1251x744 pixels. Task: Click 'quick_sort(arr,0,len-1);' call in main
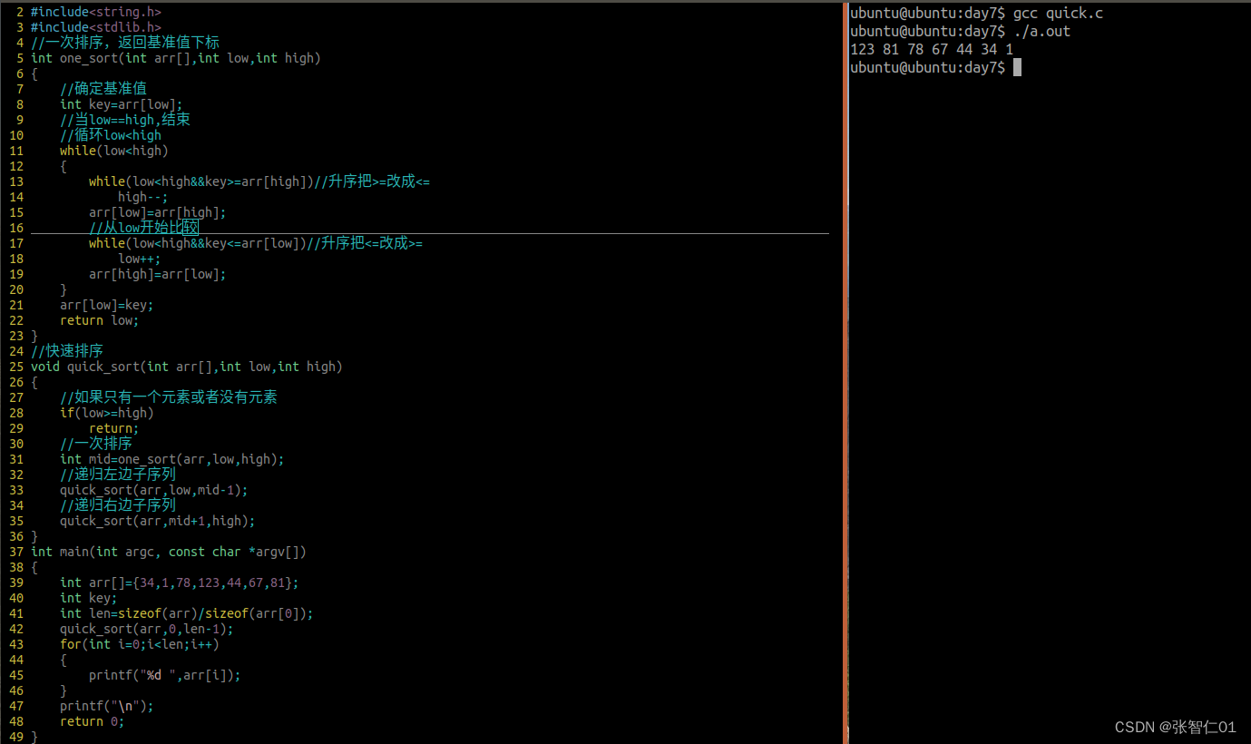[147, 629]
